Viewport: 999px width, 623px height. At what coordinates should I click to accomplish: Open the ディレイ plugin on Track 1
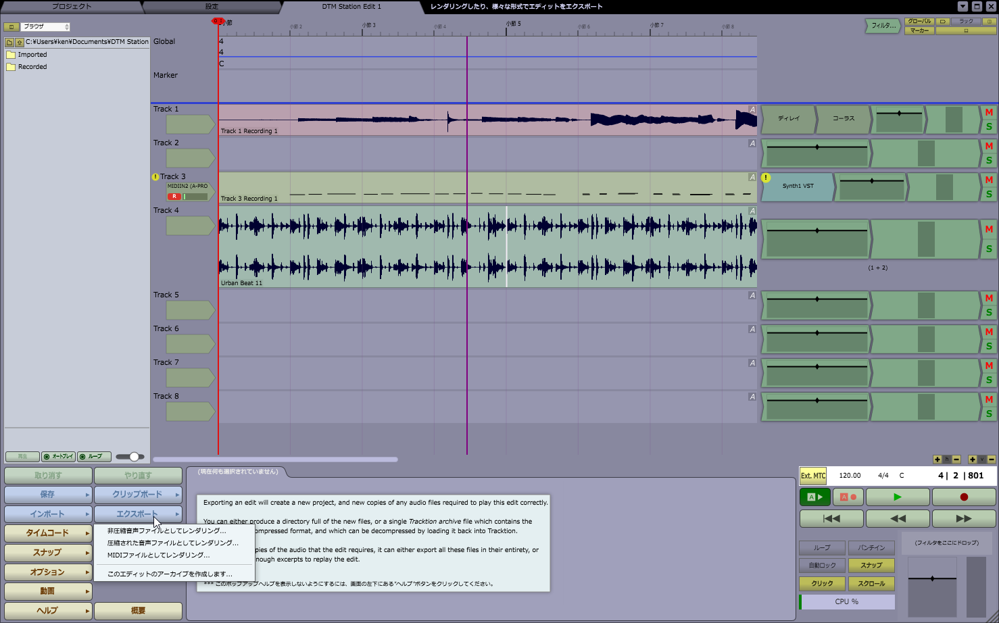788,119
